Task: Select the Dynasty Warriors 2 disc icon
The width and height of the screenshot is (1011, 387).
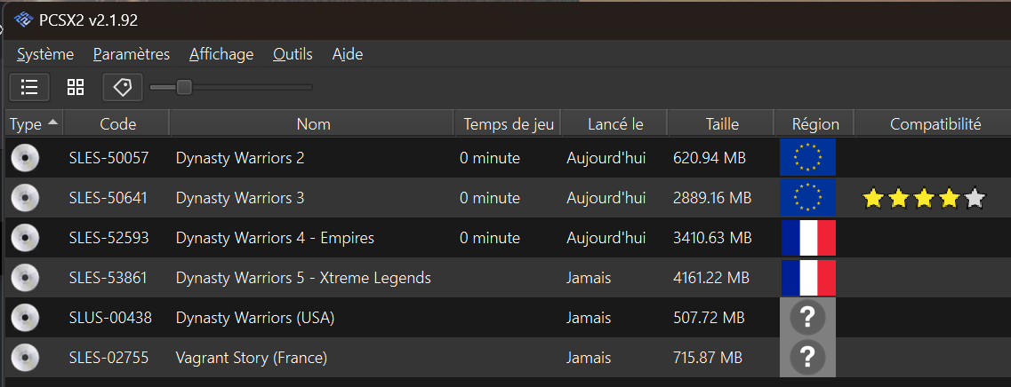Action: click(25, 158)
